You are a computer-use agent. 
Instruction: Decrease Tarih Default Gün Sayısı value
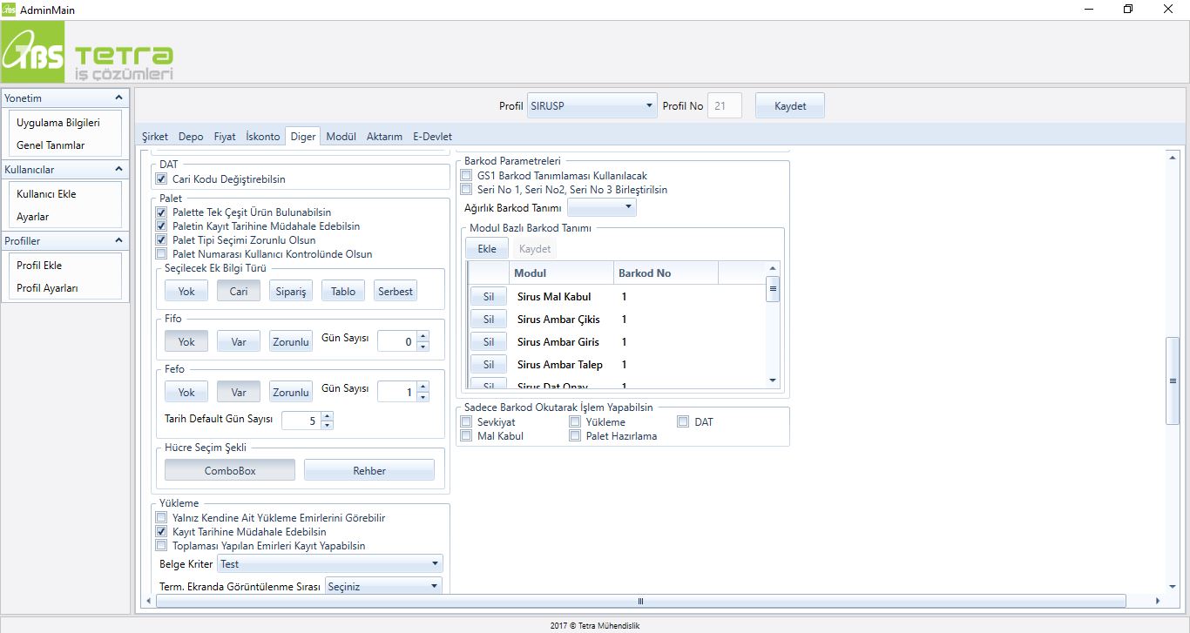(327, 425)
